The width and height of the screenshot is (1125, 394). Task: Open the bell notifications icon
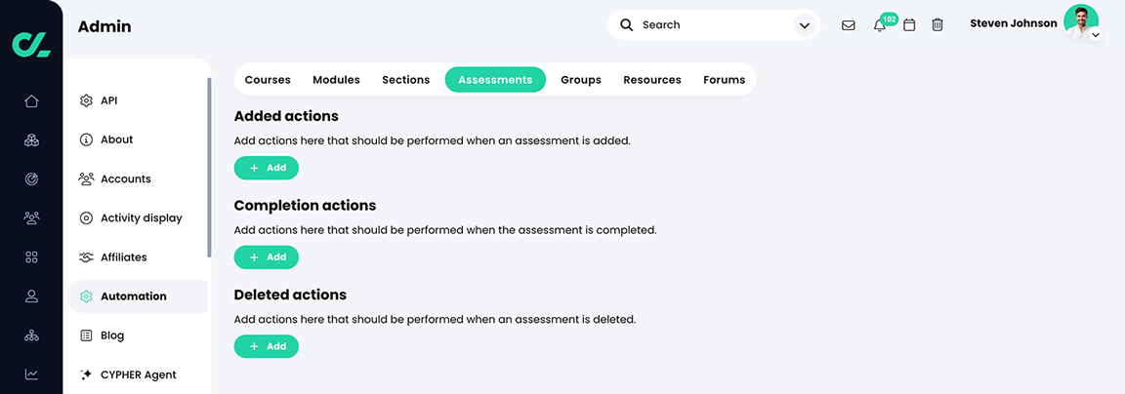[x=880, y=25]
